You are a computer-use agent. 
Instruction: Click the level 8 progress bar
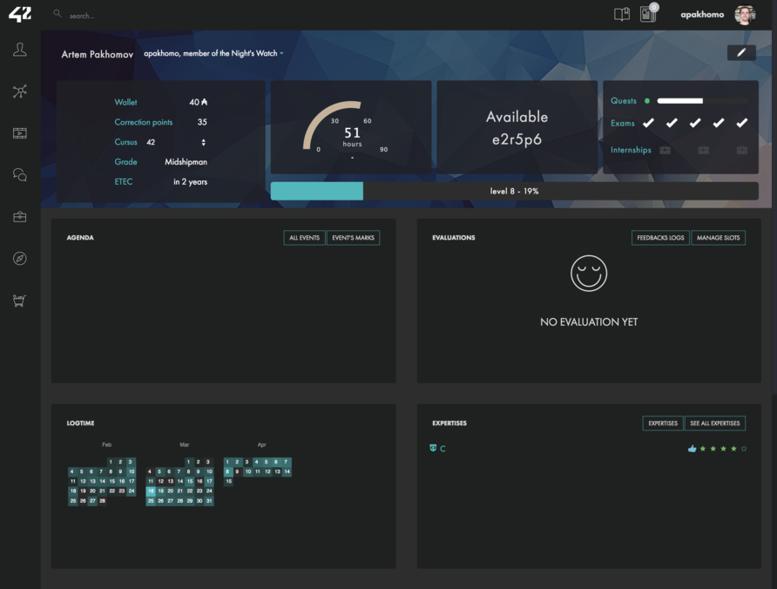coord(514,191)
